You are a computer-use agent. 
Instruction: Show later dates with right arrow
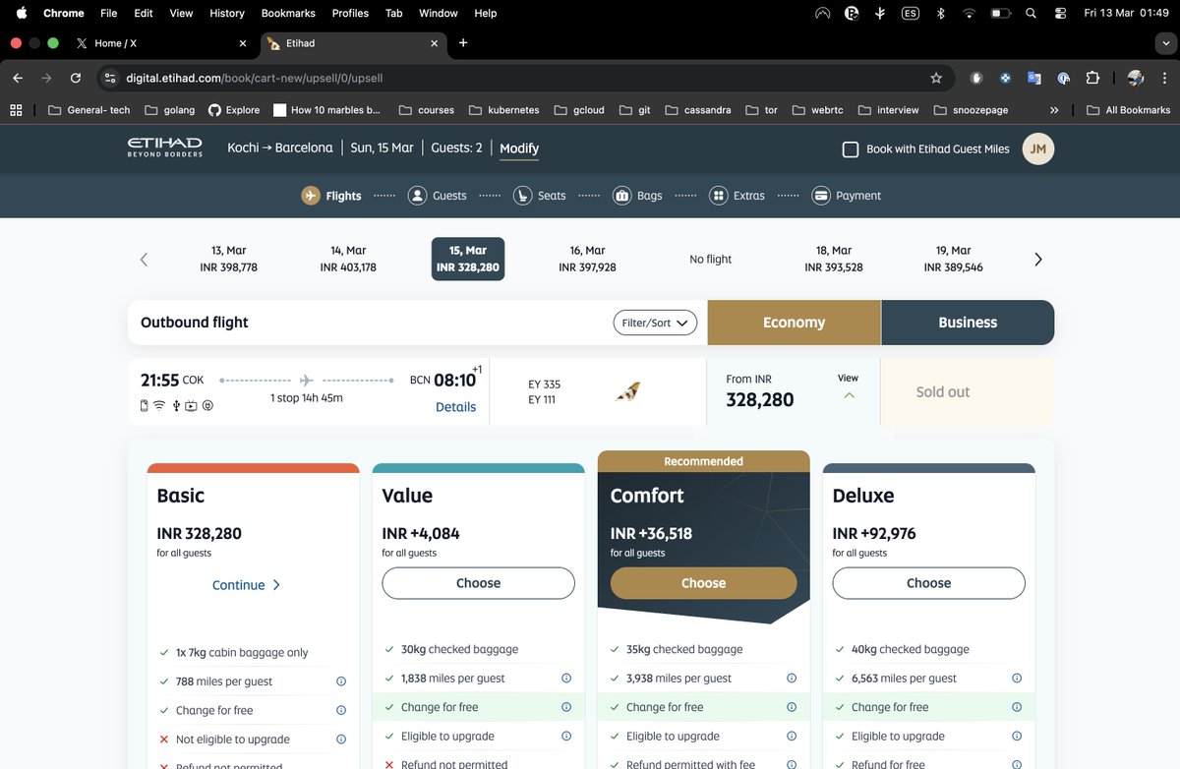coord(1037,260)
